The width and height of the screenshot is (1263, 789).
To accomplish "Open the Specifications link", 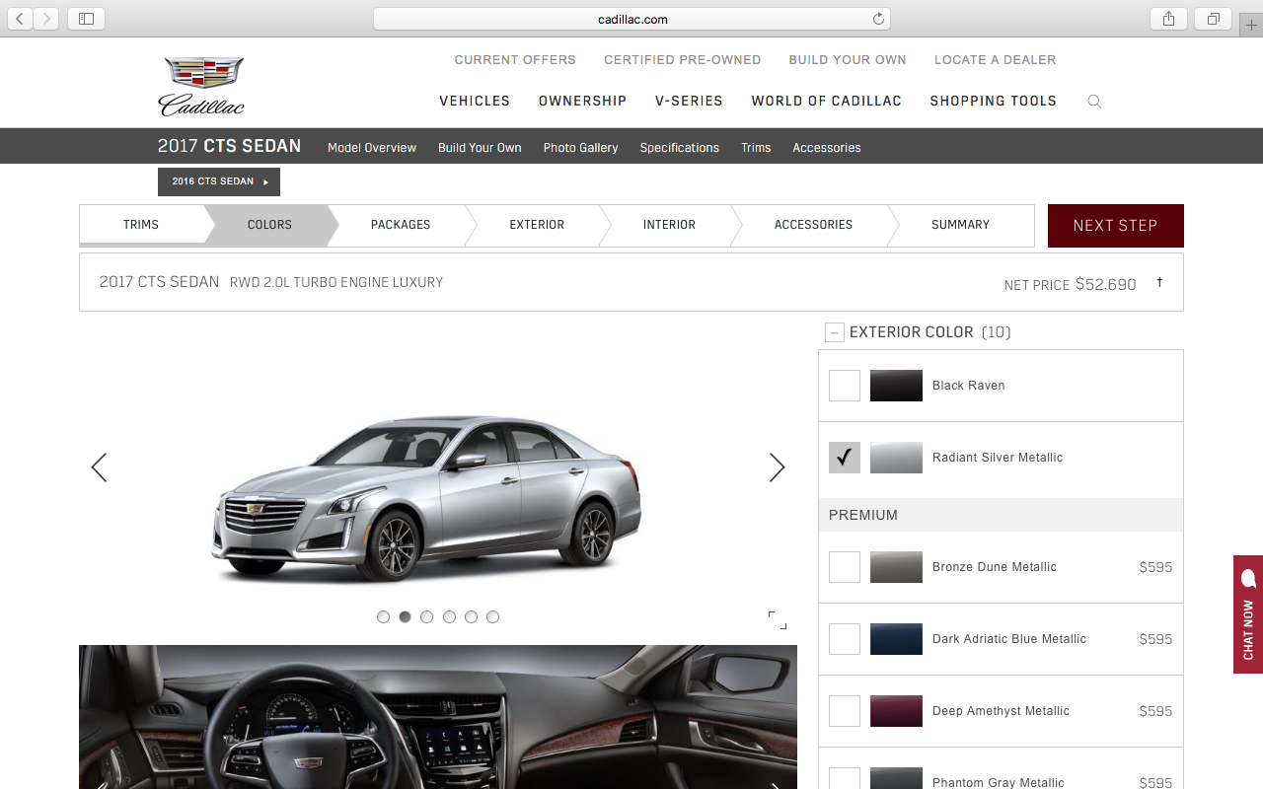I will pyautogui.click(x=679, y=148).
